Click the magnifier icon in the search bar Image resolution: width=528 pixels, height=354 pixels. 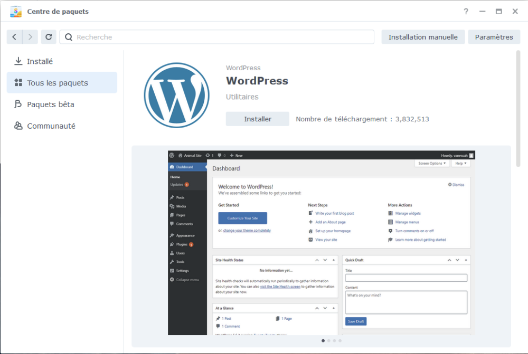click(69, 37)
